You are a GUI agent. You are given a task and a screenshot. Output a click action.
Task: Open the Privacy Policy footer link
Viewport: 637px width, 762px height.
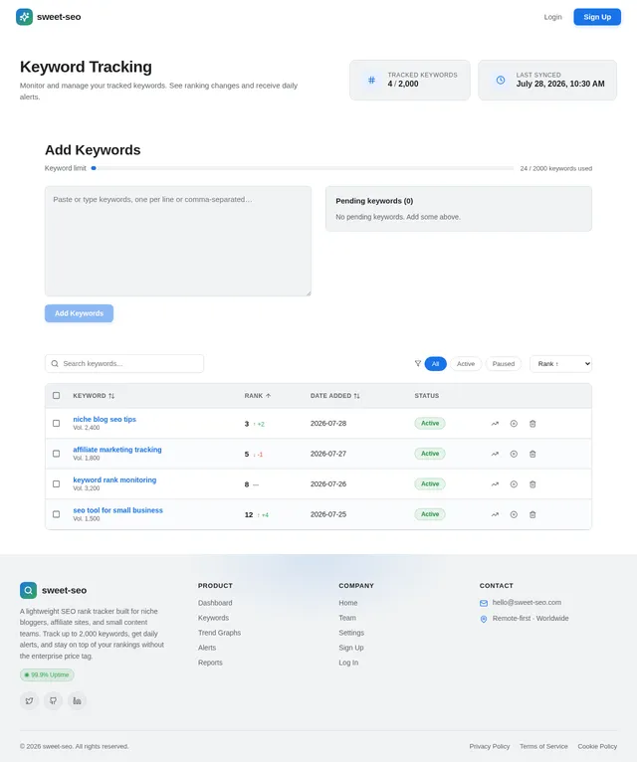(489, 746)
